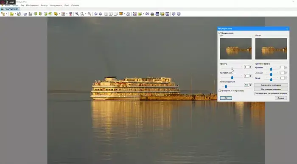Click the Настроенные значения button
The height and width of the screenshot is (164, 297).
pos(271,89)
